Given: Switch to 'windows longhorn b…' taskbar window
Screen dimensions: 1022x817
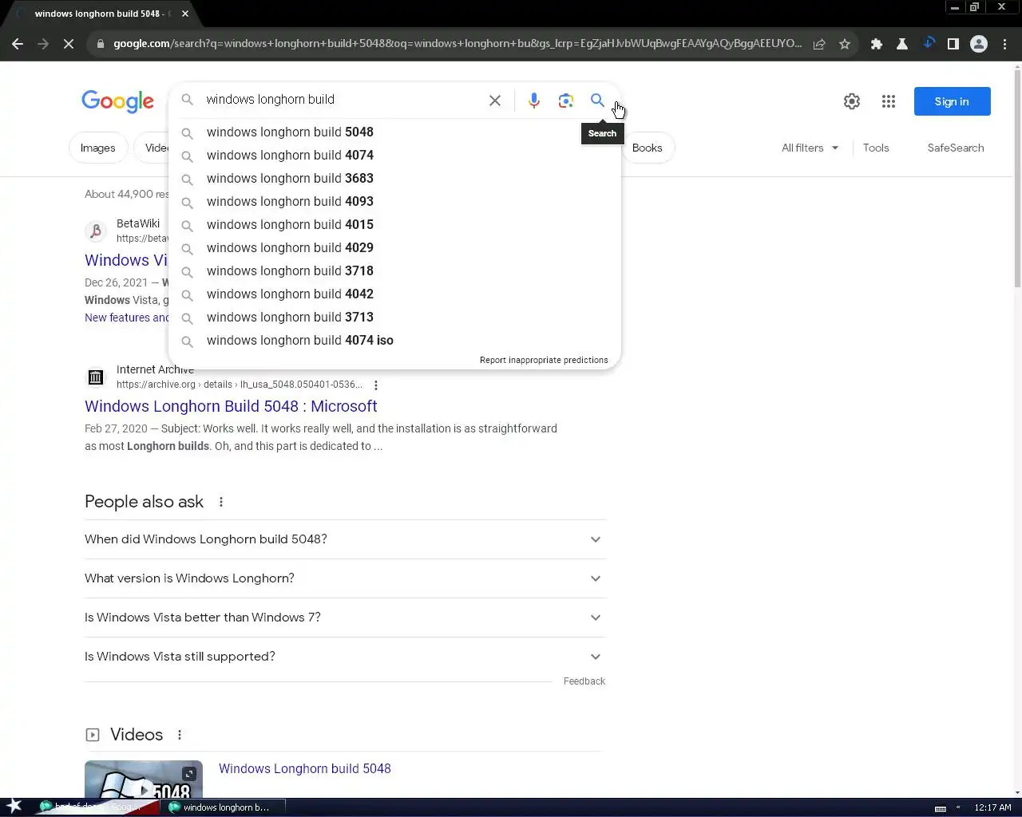Looking at the screenshot, I should tap(222, 807).
